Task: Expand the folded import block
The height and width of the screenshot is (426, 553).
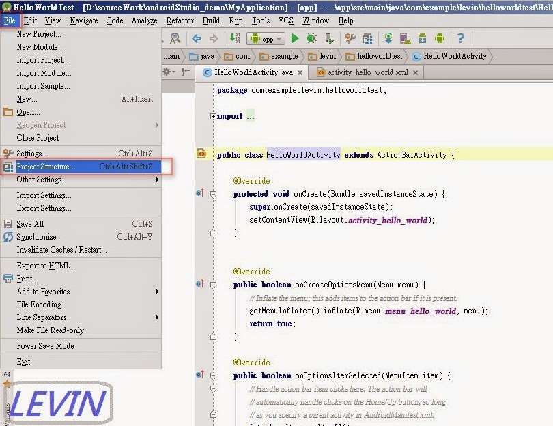Action: pos(213,116)
